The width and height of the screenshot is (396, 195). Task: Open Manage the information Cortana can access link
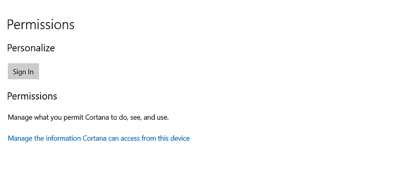click(x=99, y=138)
